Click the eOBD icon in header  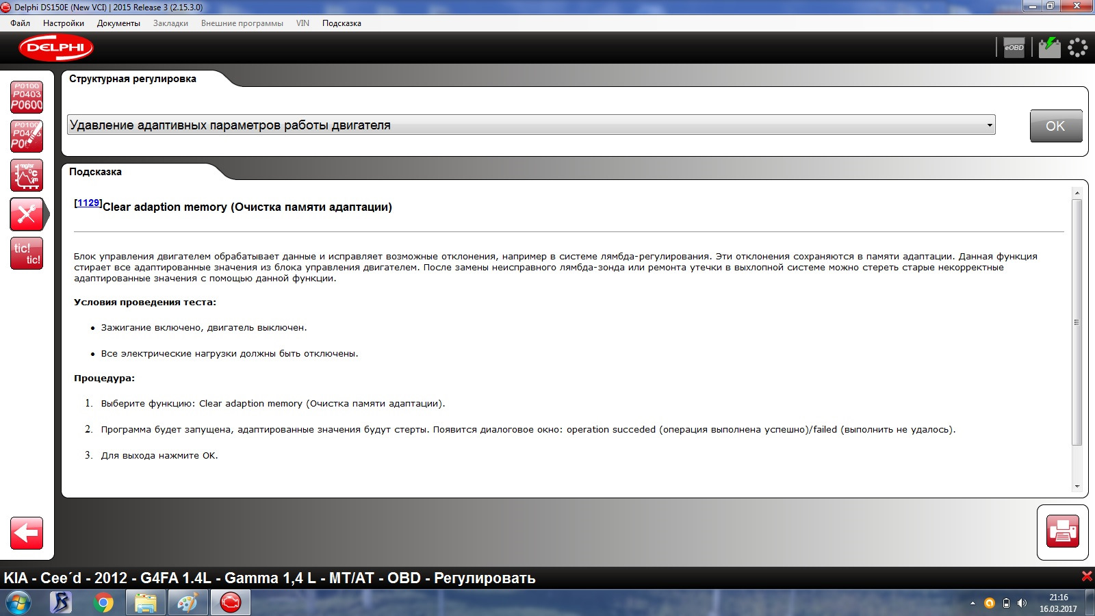pos(1014,48)
